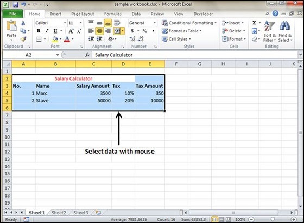Switch to the Data tab

pos(136,14)
